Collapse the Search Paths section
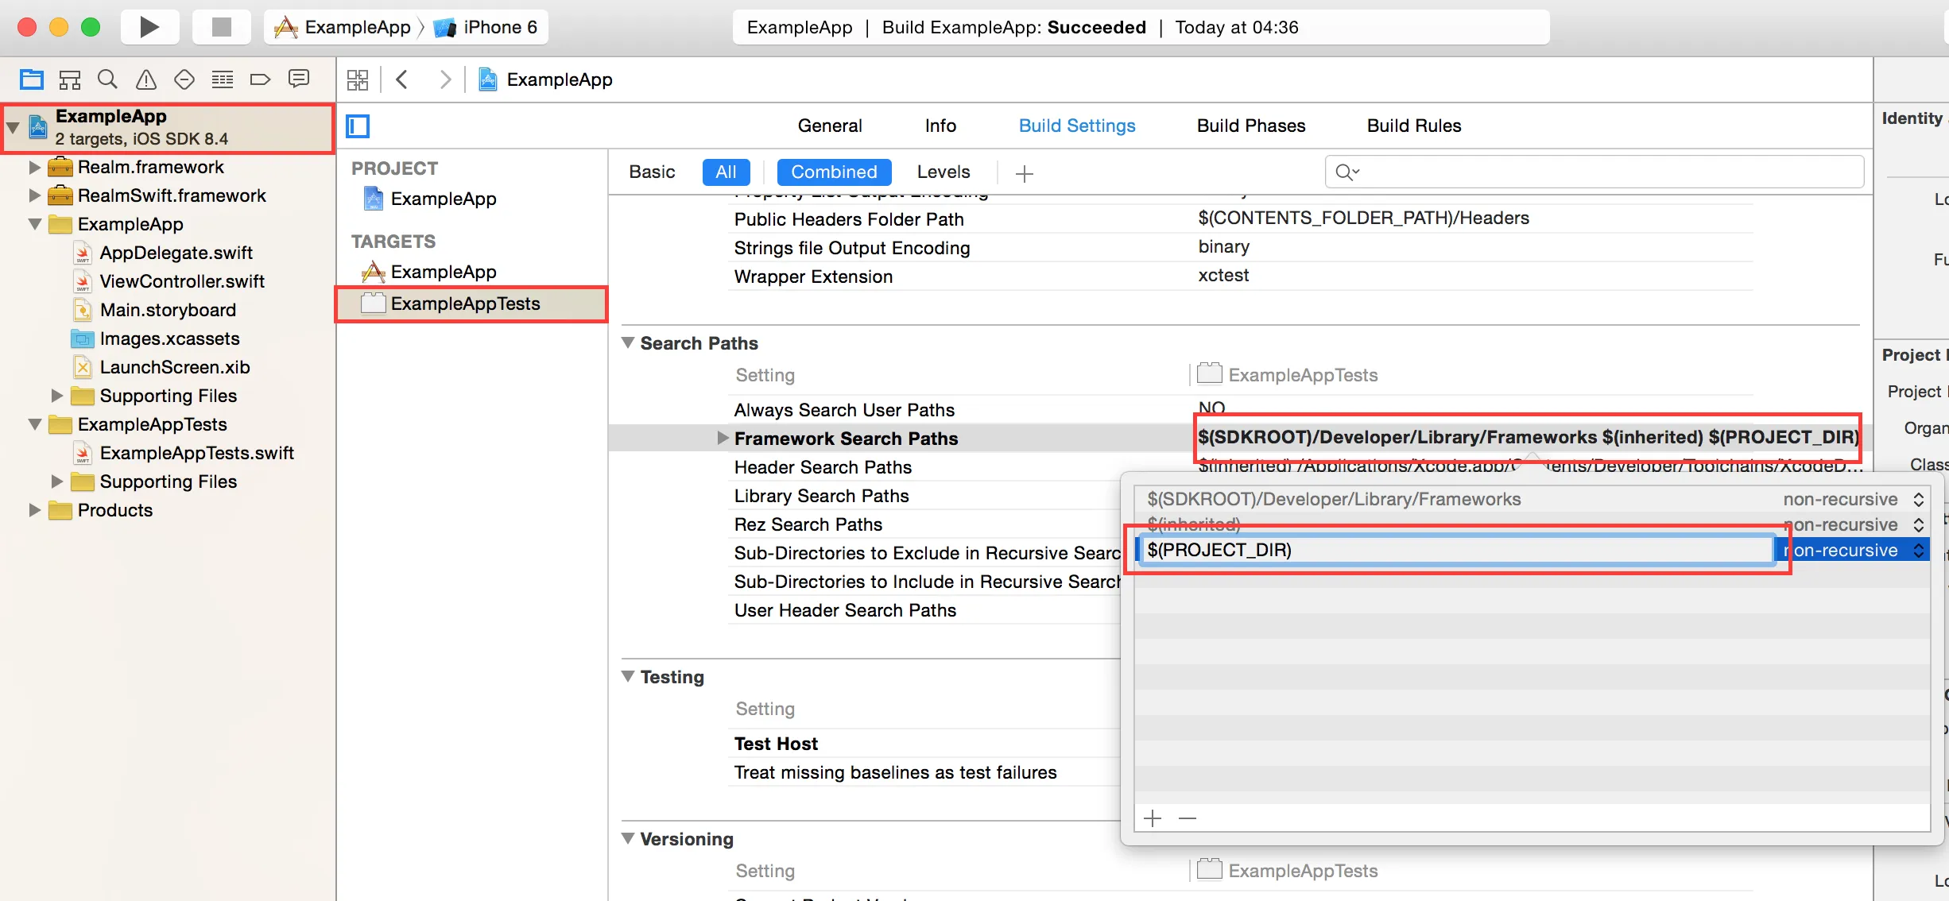 pos(628,343)
